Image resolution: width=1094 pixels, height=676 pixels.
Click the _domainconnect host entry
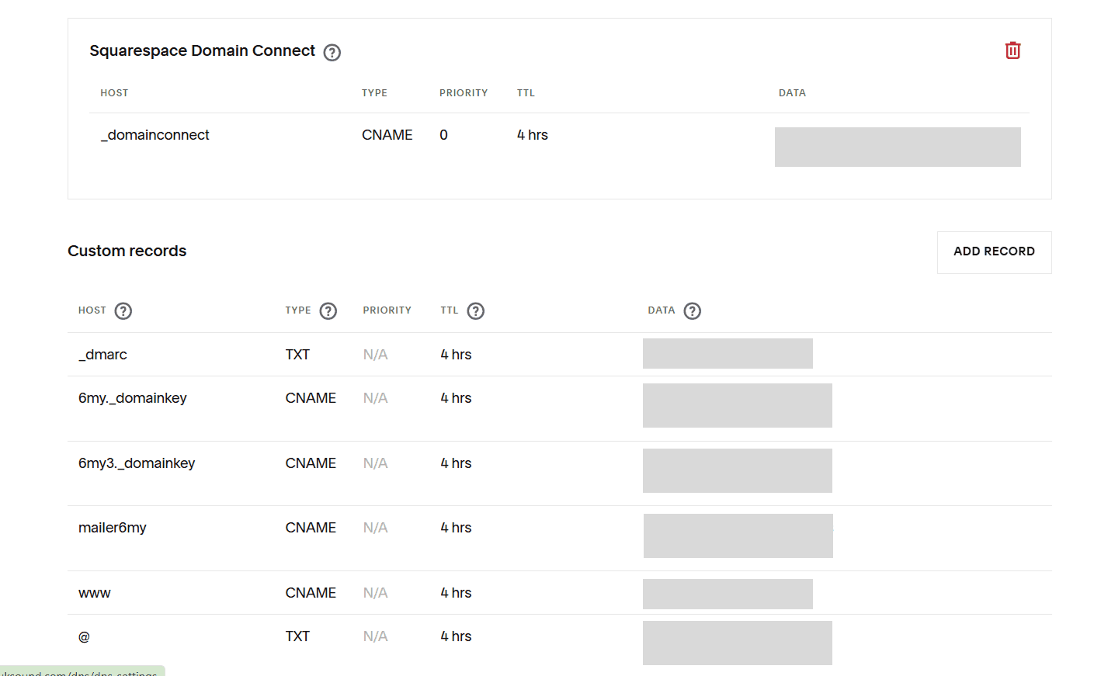pos(155,135)
